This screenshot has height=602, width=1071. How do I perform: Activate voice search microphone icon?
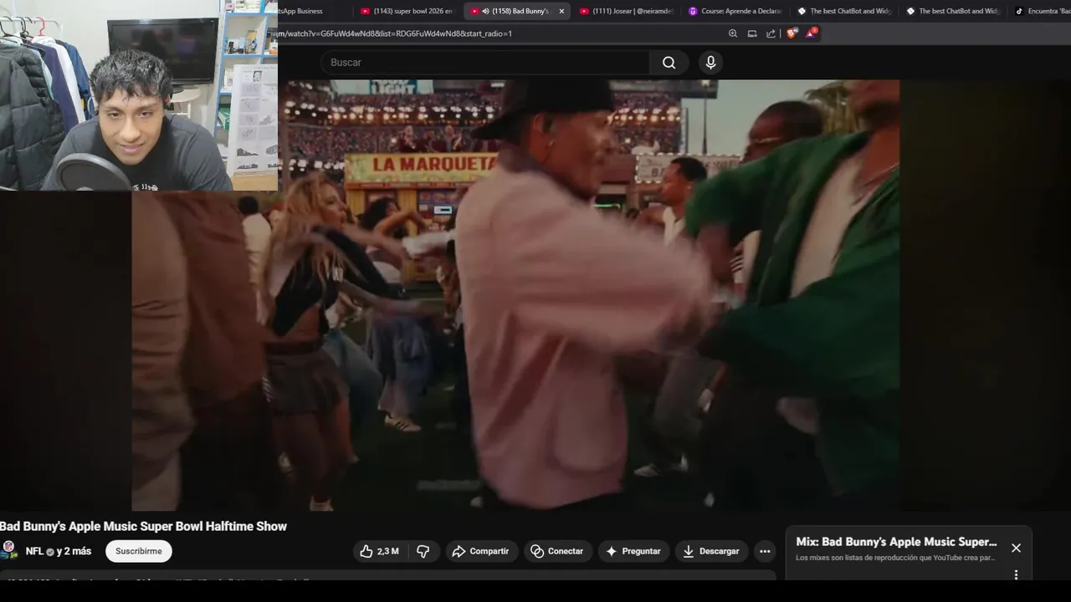(710, 63)
